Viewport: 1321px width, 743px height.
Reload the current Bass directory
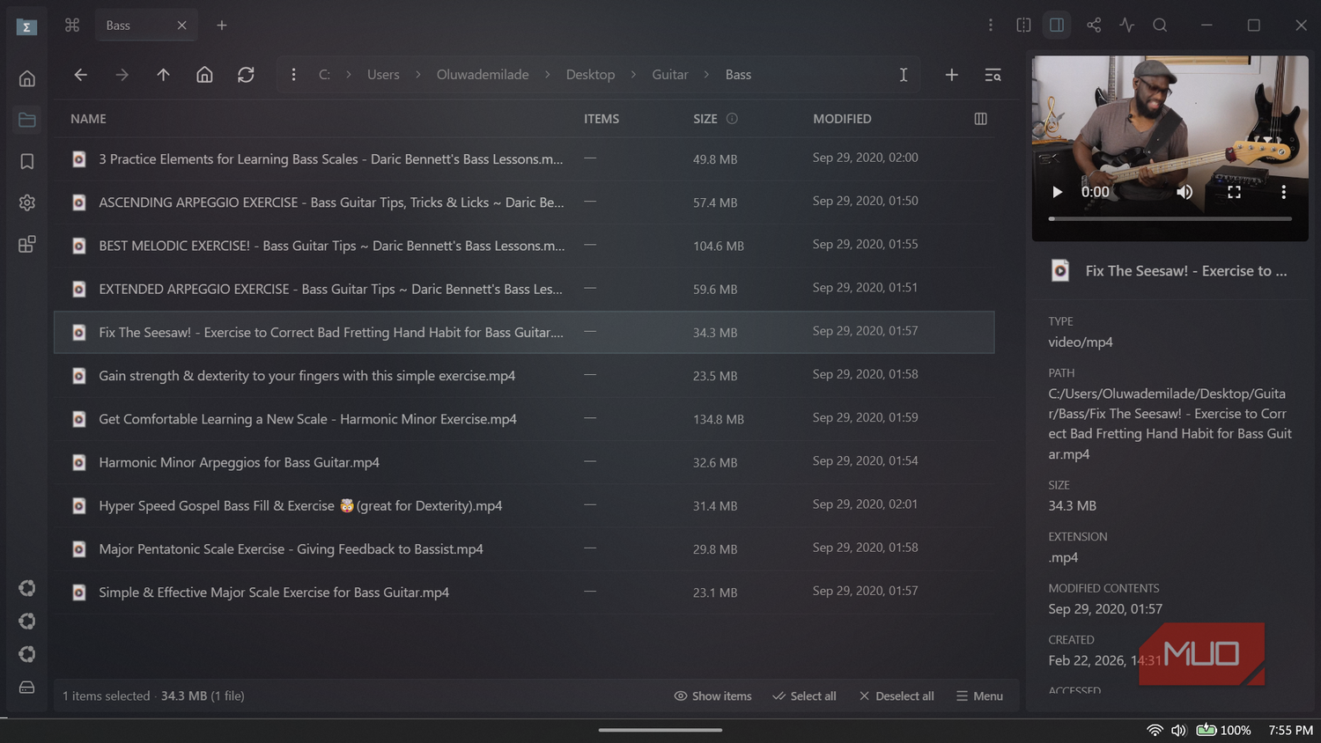point(246,75)
